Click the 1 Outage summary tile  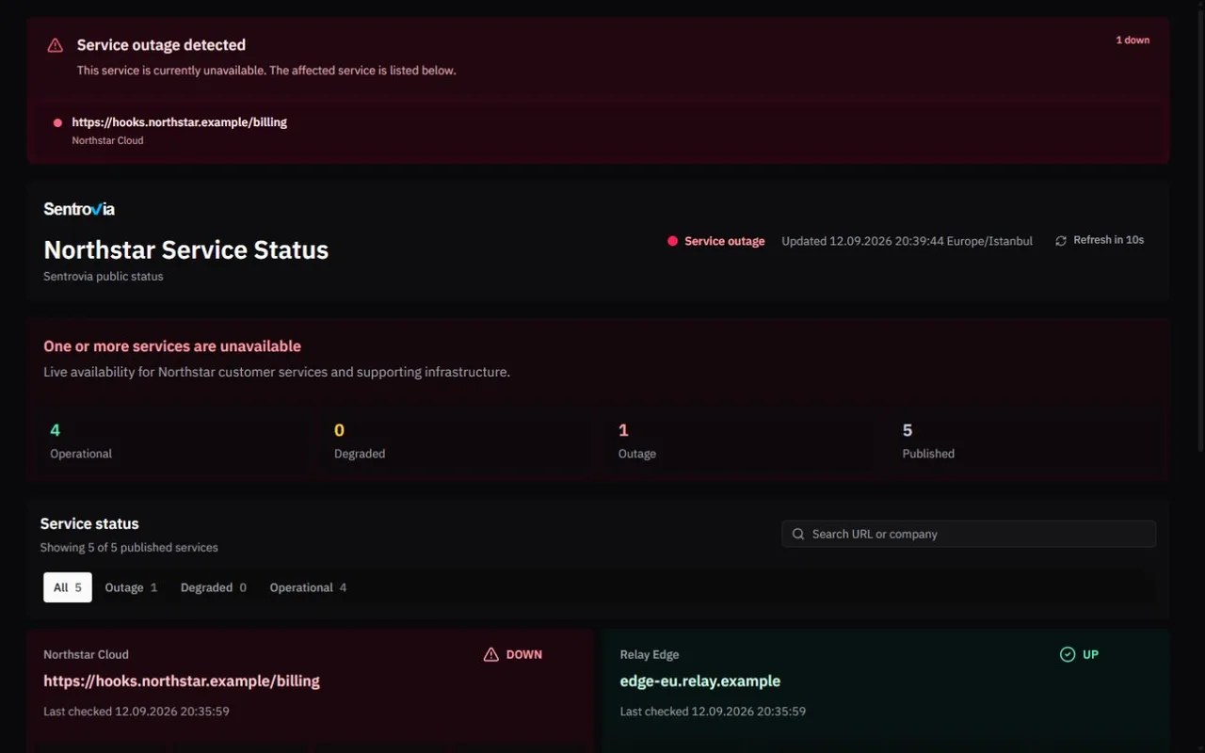pyautogui.click(x=740, y=441)
